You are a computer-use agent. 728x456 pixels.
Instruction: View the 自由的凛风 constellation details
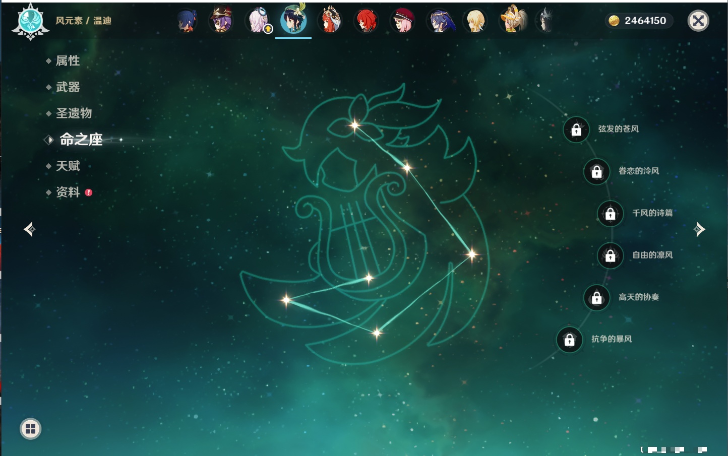click(610, 256)
